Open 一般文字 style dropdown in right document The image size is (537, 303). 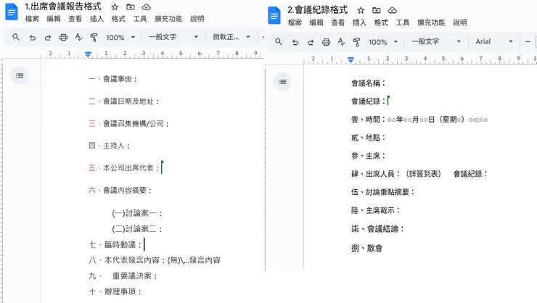coord(436,42)
